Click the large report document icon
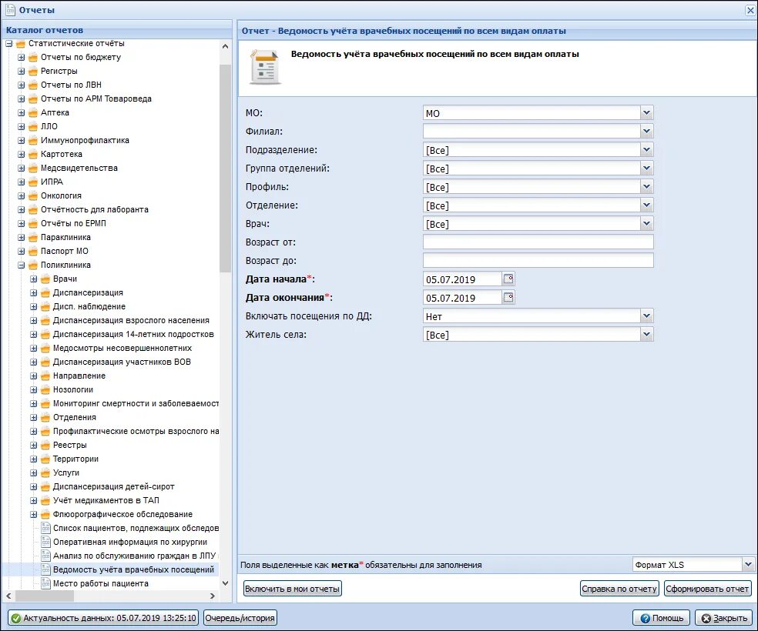The image size is (758, 631). click(265, 67)
